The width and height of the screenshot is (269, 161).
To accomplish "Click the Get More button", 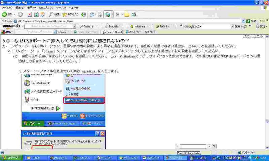I will coord(150,32).
